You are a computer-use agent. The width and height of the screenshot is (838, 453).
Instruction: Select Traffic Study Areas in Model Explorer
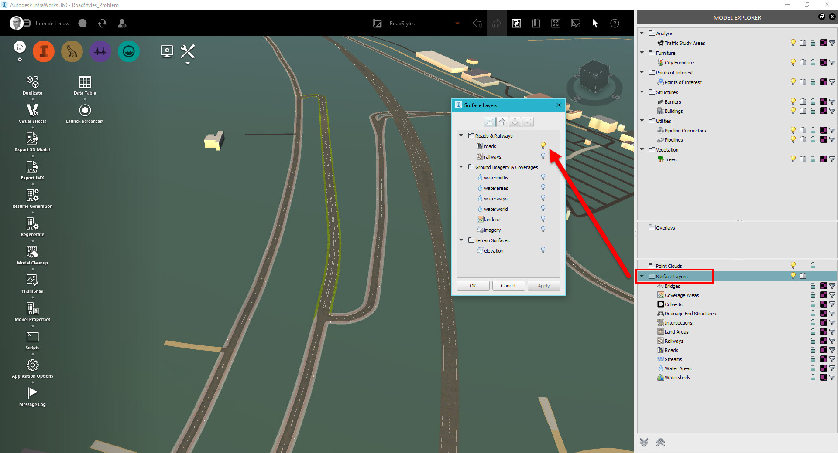pos(685,43)
